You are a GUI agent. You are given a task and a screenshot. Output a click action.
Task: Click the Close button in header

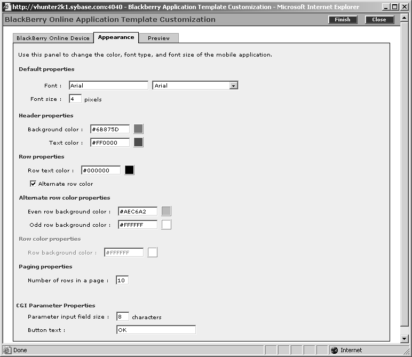tap(379, 20)
